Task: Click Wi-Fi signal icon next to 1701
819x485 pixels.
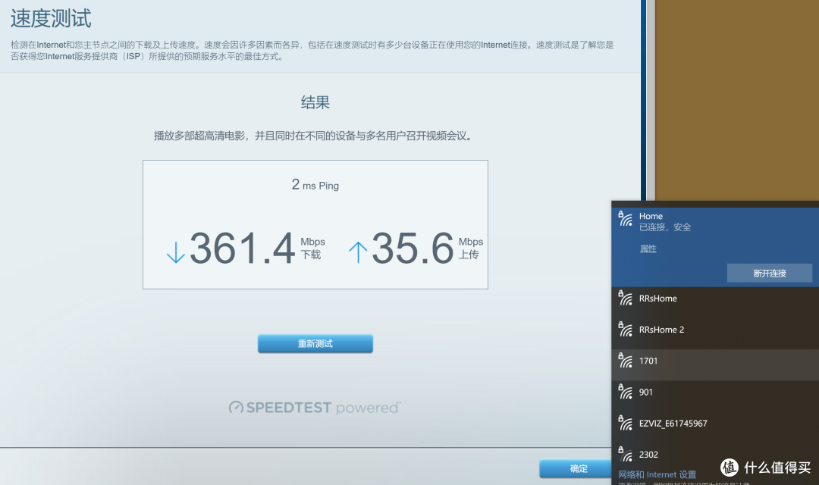Action: pyautogui.click(x=625, y=360)
